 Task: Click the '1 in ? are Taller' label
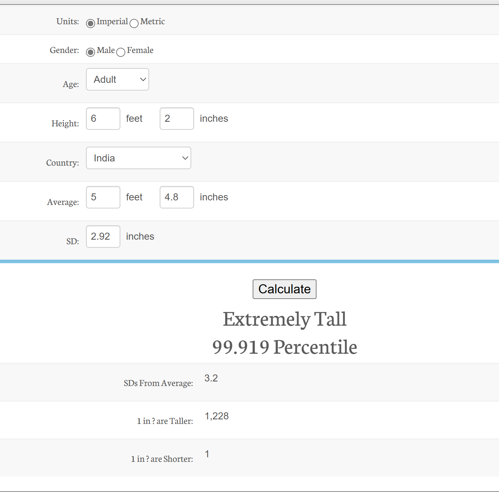point(165,421)
